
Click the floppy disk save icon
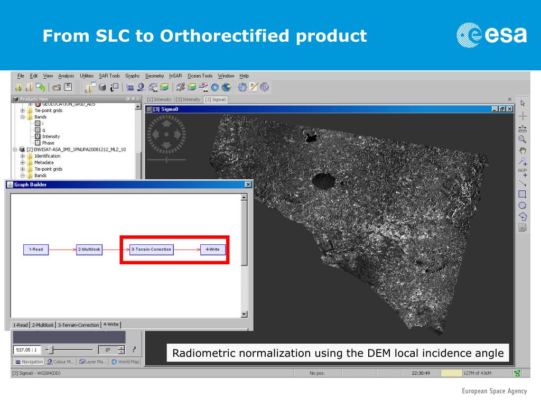68,87
